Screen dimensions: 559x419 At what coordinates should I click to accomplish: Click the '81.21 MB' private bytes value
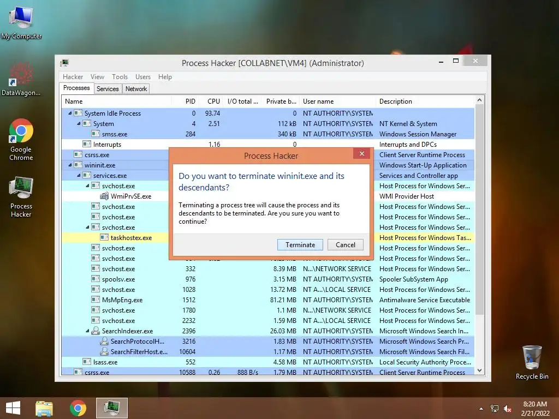pyautogui.click(x=283, y=300)
